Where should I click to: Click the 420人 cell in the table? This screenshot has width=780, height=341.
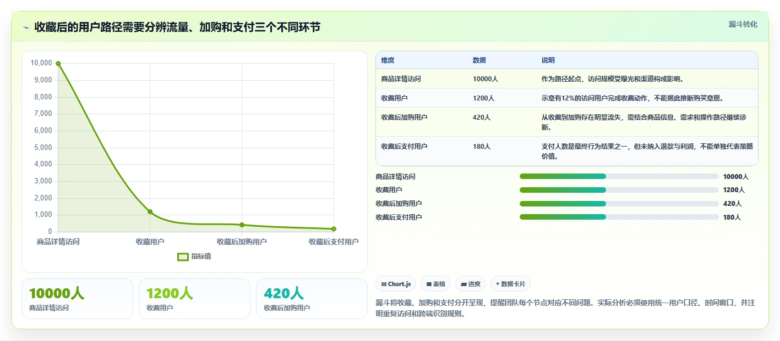pyautogui.click(x=482, y=118)
